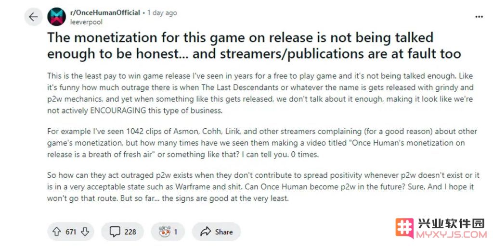Click the Share button label
Viewport: 493px width, 246px height.
click(224, 232)
